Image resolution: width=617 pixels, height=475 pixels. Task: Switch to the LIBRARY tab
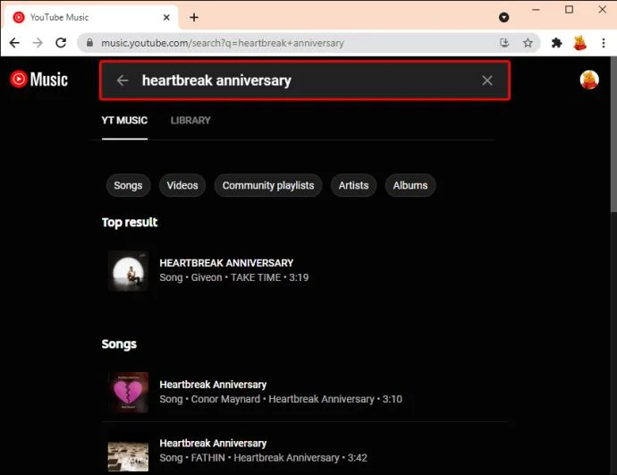(x=190, y=121)
